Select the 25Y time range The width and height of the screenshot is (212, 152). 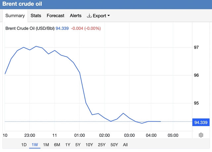click(x=101, y=145)
